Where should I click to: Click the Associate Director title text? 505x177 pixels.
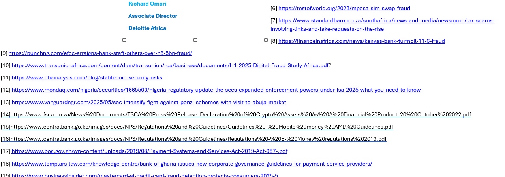coord(153,16)
